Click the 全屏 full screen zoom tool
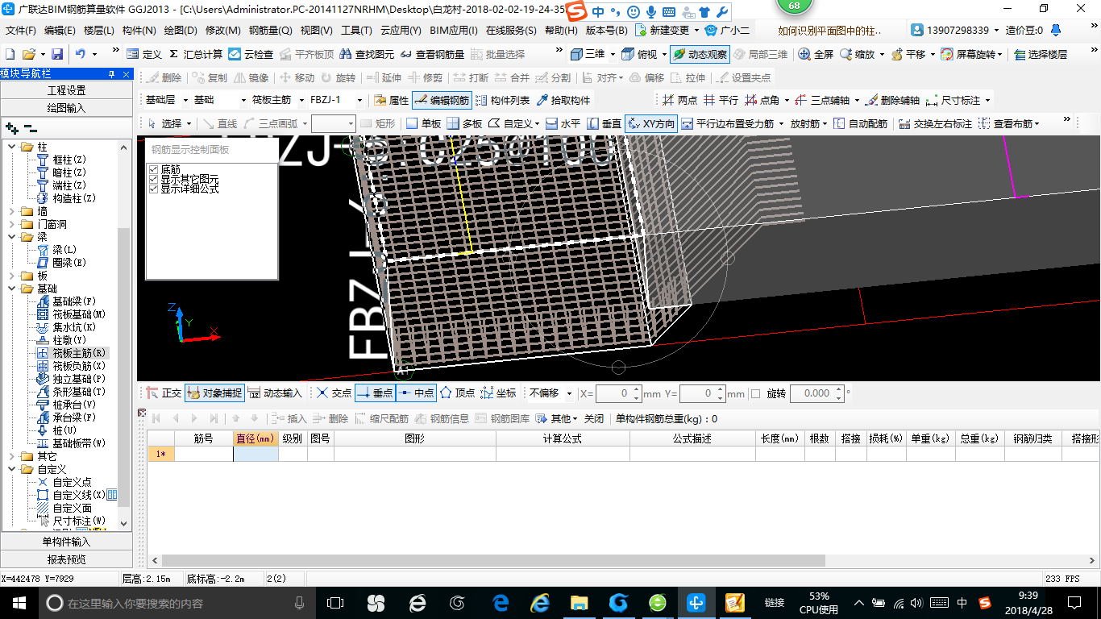The image size is (1101, 619). (816, 54)
